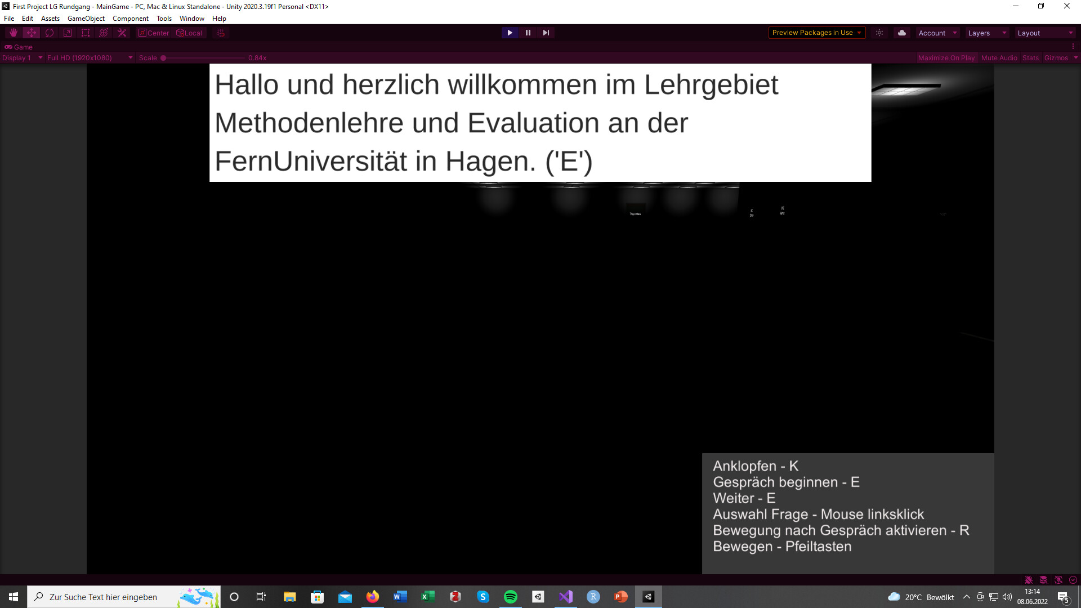Viewport: 1081px width, 608px height.
Task: Open the cloud services icon
Action: tap(902, 33)
